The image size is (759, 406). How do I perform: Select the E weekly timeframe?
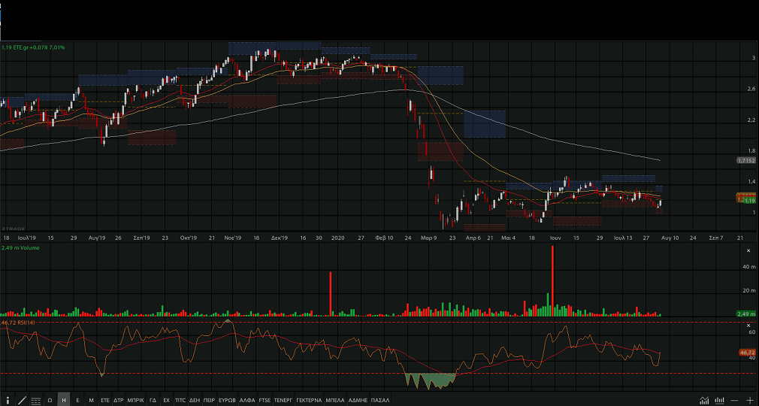click(77, 400)
